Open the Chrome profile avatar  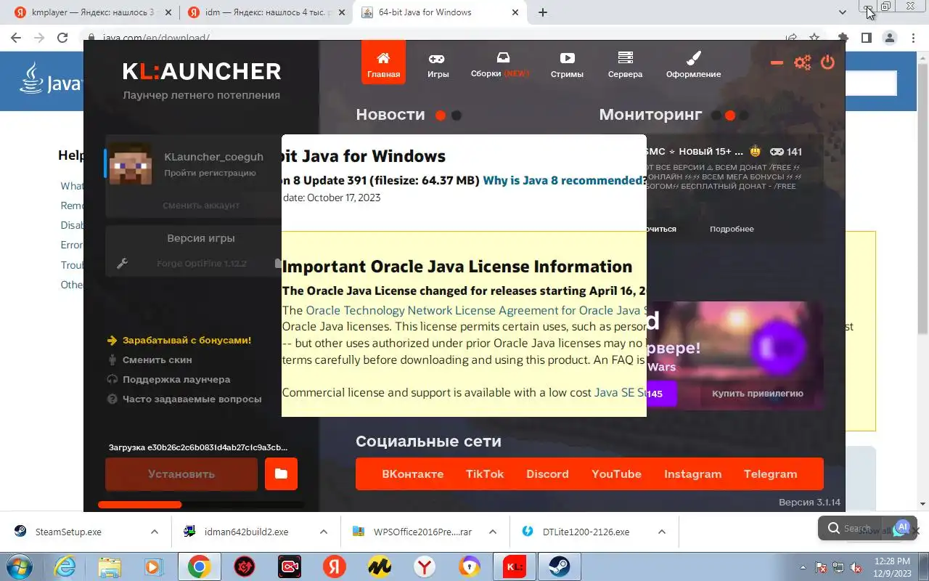point(889,38)
